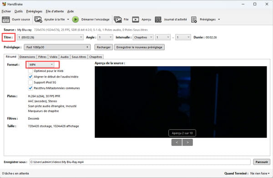Click the Parcourir button
Image resolution: width=273 pixels, height=178 pixels.
262,162
